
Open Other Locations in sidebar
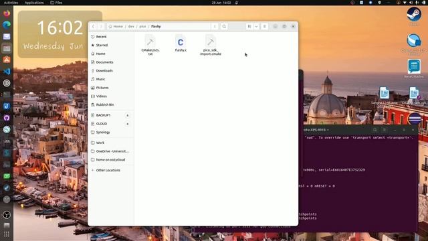(x=112, y=170)
